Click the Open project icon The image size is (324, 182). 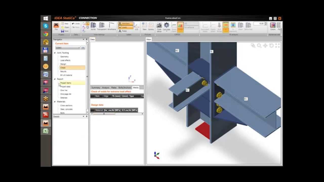[65, 27]
